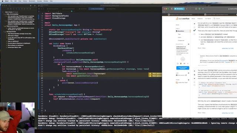Screen dimensions: 237x133
Task: Open the Window menu
Action: (x=46, y=1)
